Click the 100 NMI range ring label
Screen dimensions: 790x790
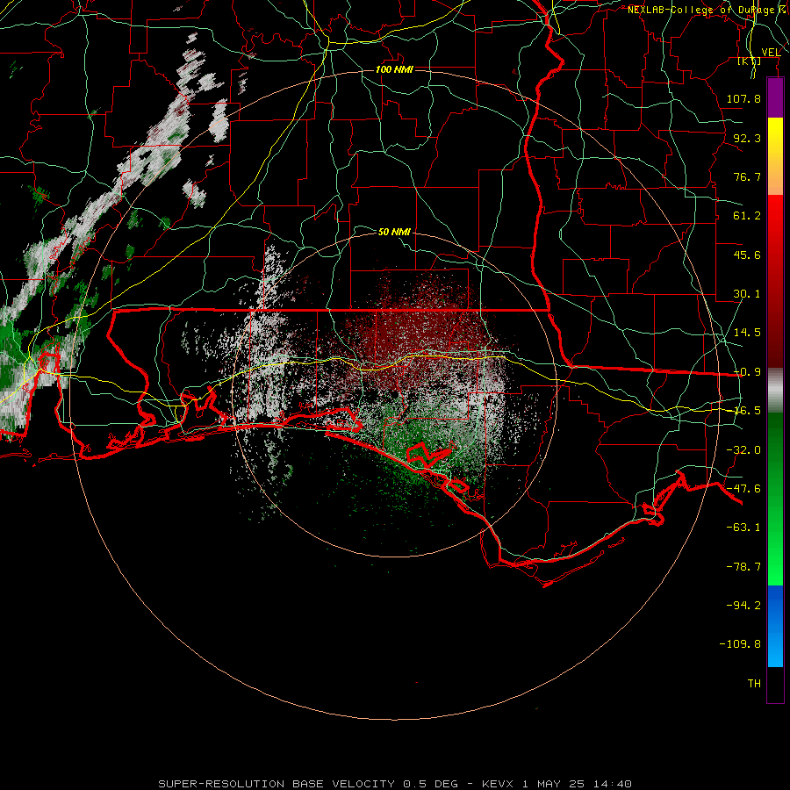tap(394, 69)
